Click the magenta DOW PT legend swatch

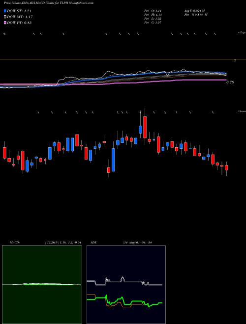tap(5, 23)
